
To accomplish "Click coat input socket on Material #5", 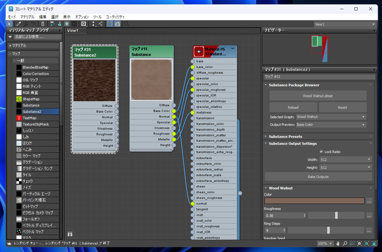I will click(193, 215).
